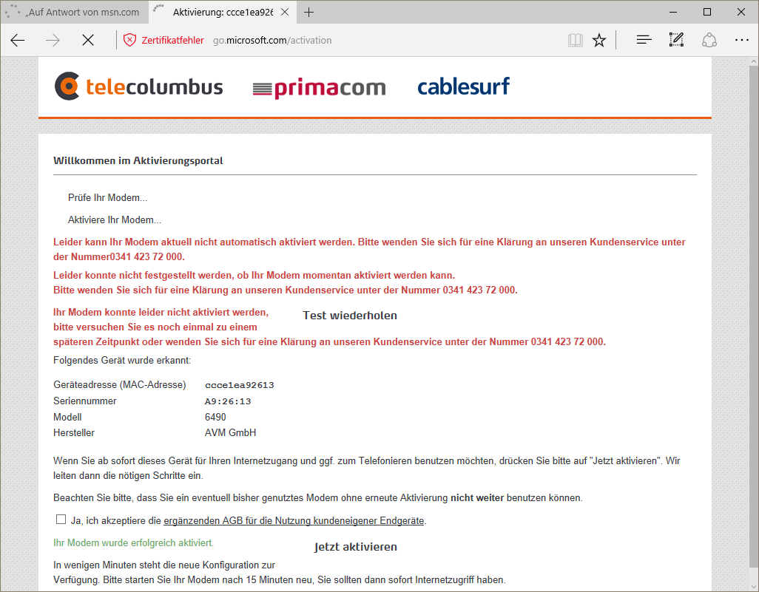Open the Hub panel icon
759x592 pixels.
point(644,41)
